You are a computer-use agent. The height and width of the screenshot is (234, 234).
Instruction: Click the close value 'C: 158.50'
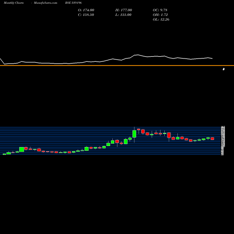(86, 15)
